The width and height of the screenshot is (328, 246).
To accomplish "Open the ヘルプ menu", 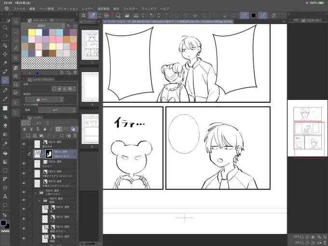I will click(x=164, y=9).
